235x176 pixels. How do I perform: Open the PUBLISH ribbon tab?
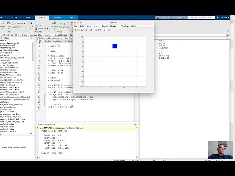tap(57, 18)
